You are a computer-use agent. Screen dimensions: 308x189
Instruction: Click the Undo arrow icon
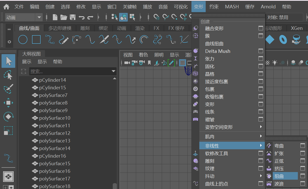pos(82,17)
